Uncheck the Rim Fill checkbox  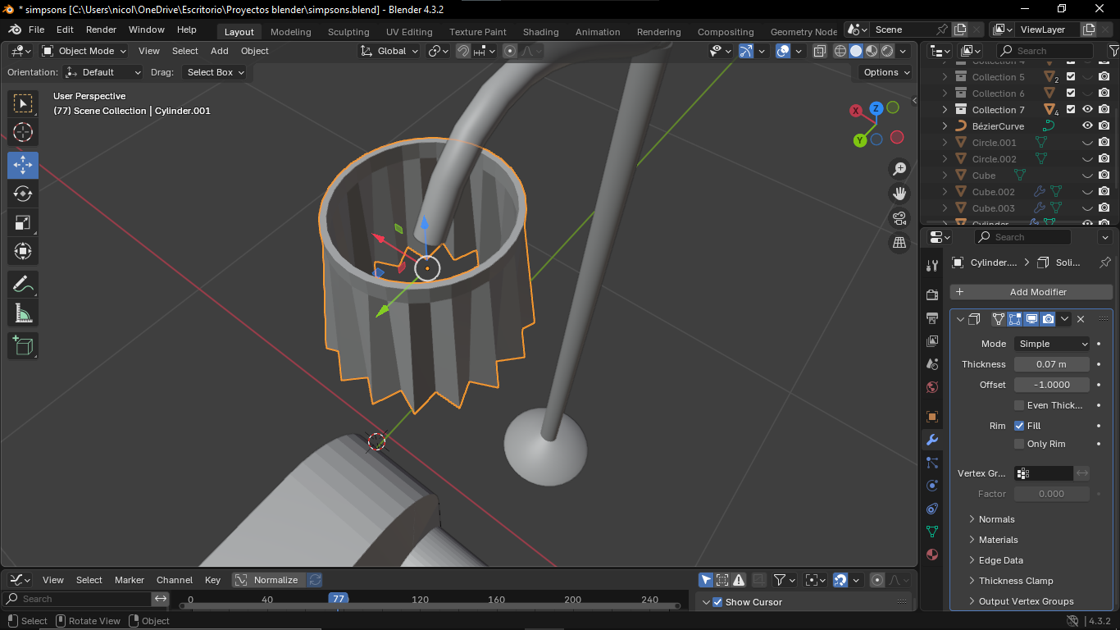(1019, 426)
